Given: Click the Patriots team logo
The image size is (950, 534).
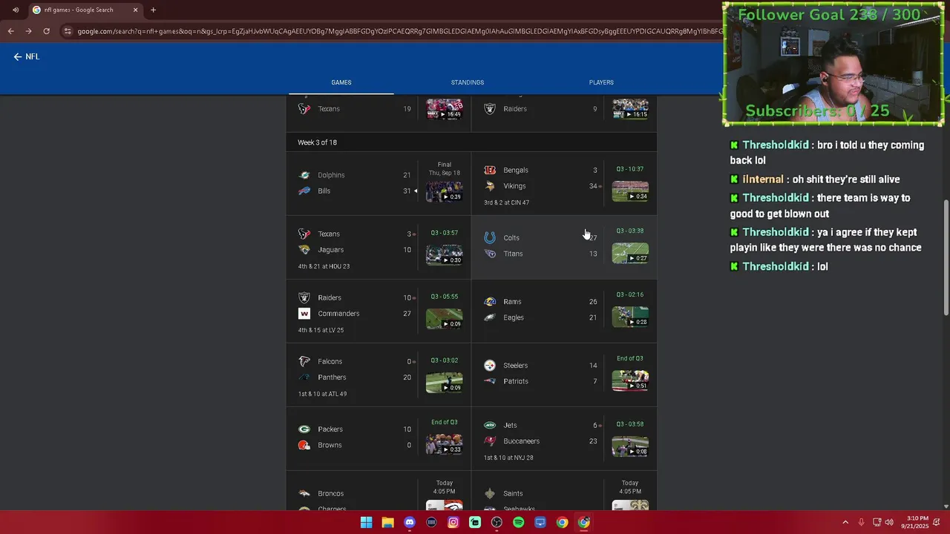Looking at the screenshot, I should point(490,381).
